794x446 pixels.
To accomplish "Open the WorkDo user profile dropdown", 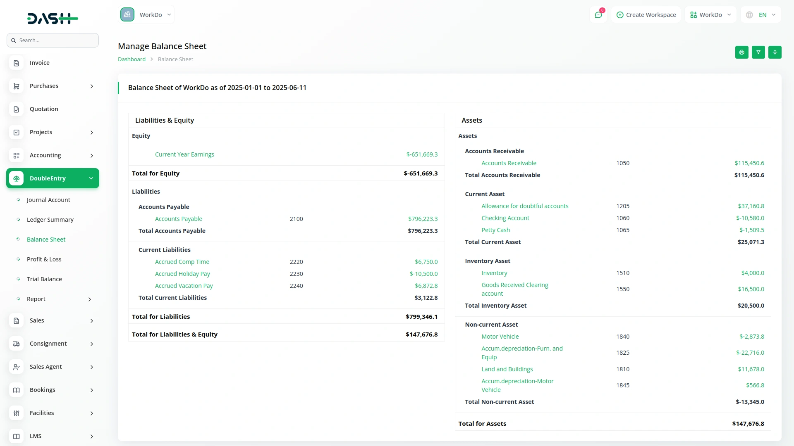I will pyautogui.click(x=710, y=15).
